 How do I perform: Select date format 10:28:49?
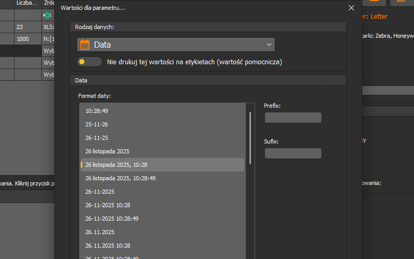click(x=162, y=111)
